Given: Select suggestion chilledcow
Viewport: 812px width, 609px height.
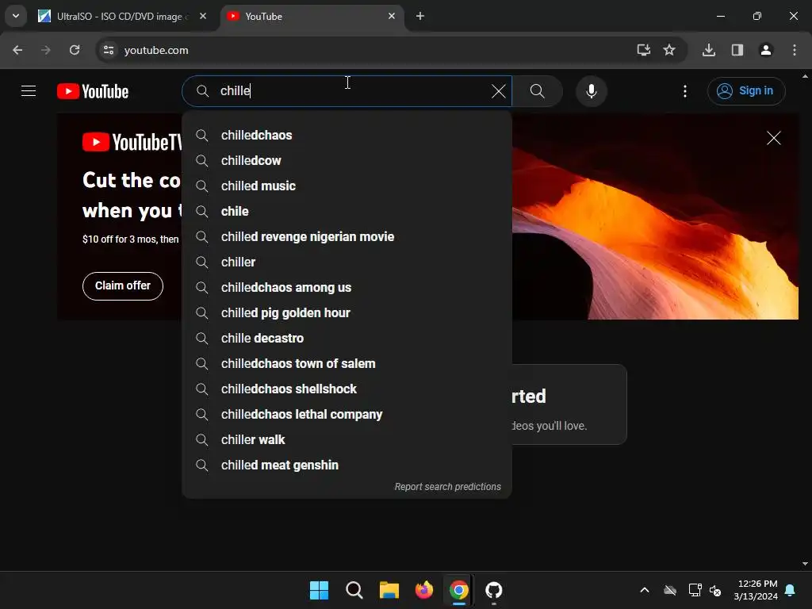Looking at the screenshot, I should pos(347,160).
